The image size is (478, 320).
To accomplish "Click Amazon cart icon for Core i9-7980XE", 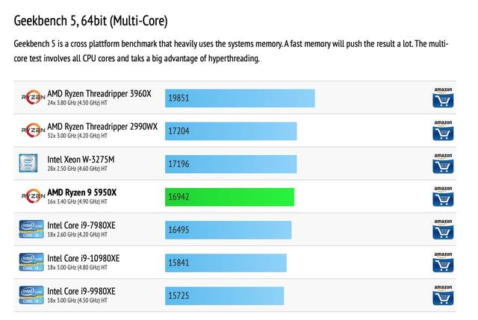I will pyautogui.click(x=443, y=229).
